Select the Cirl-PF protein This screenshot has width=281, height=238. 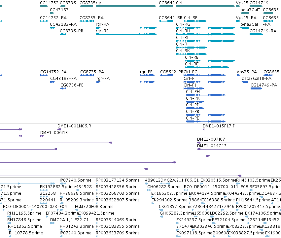point(192,105)
